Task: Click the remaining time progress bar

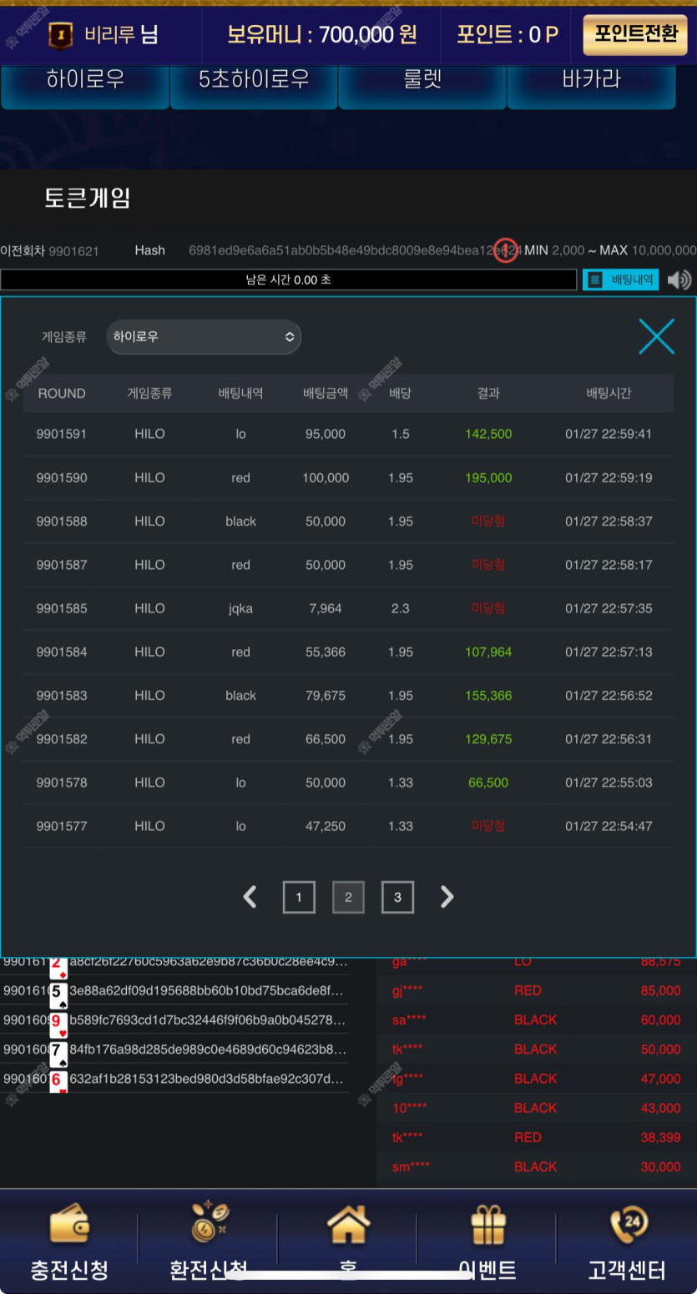Action: point(289,280)
